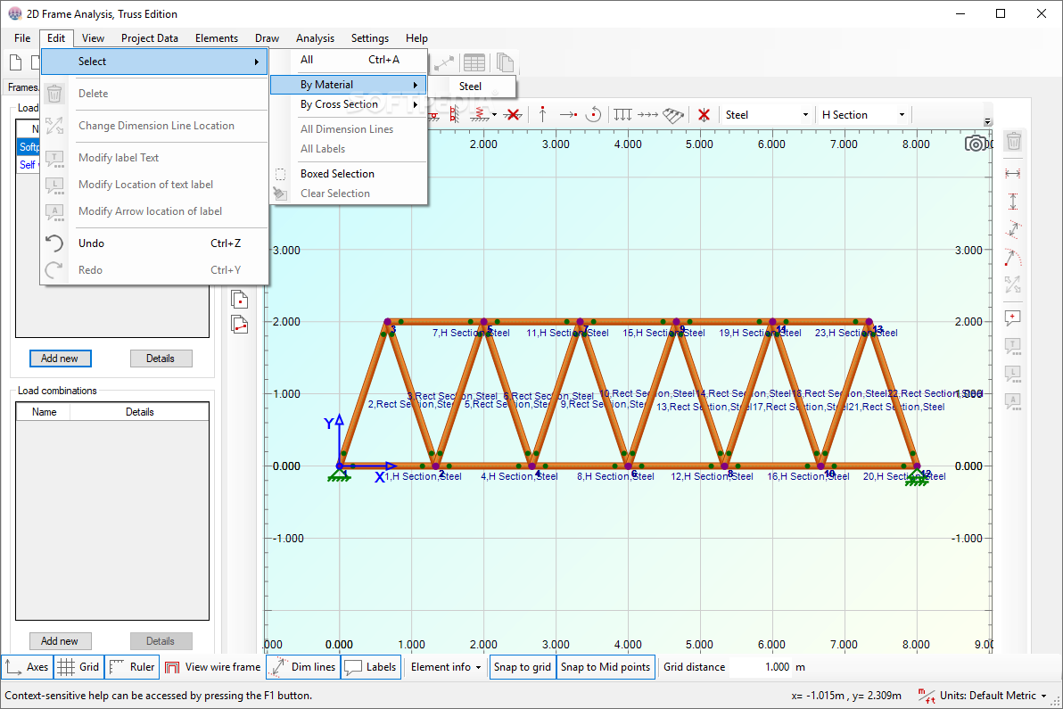1063x709 pixels.
Task: Select the angle dimension tool
Action: (1013, 257)
